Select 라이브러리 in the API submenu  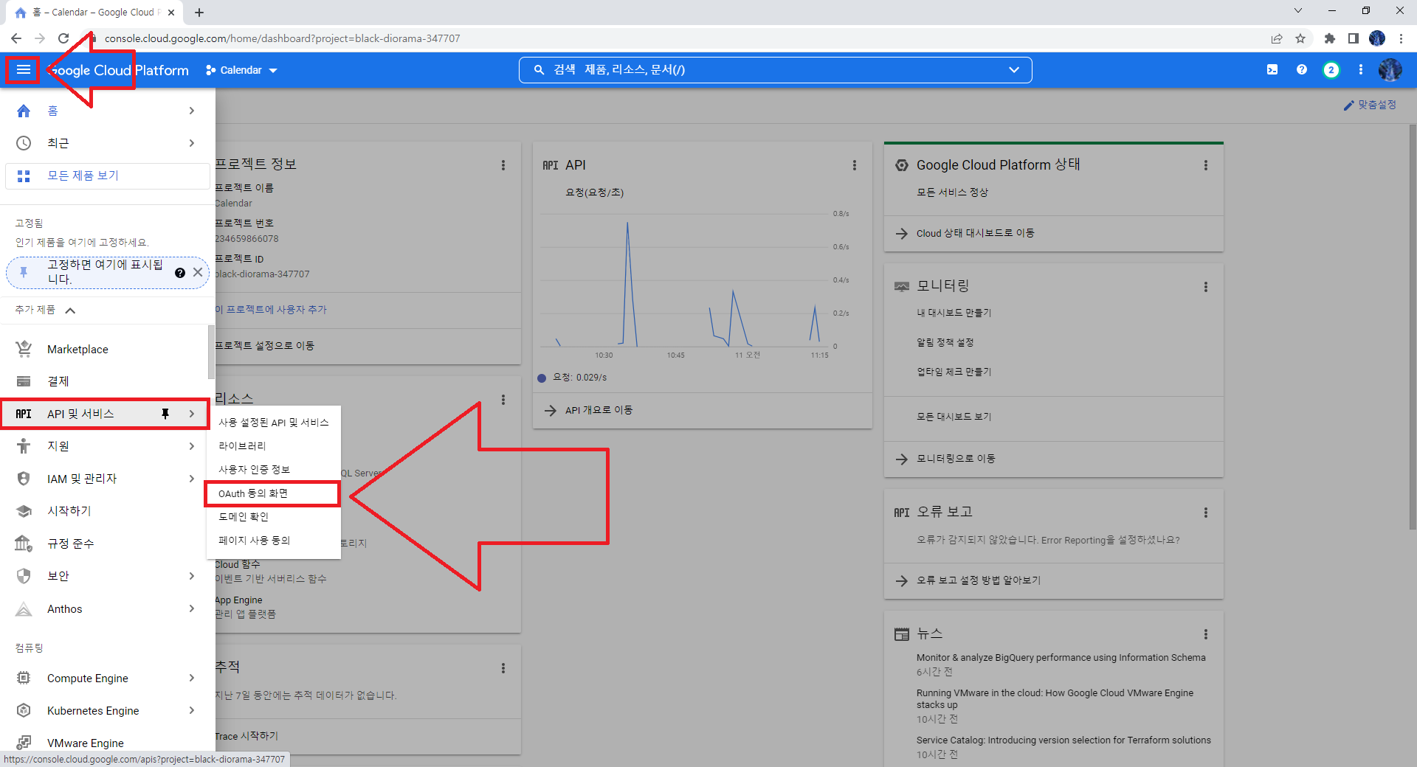click(x=274, y=446)
